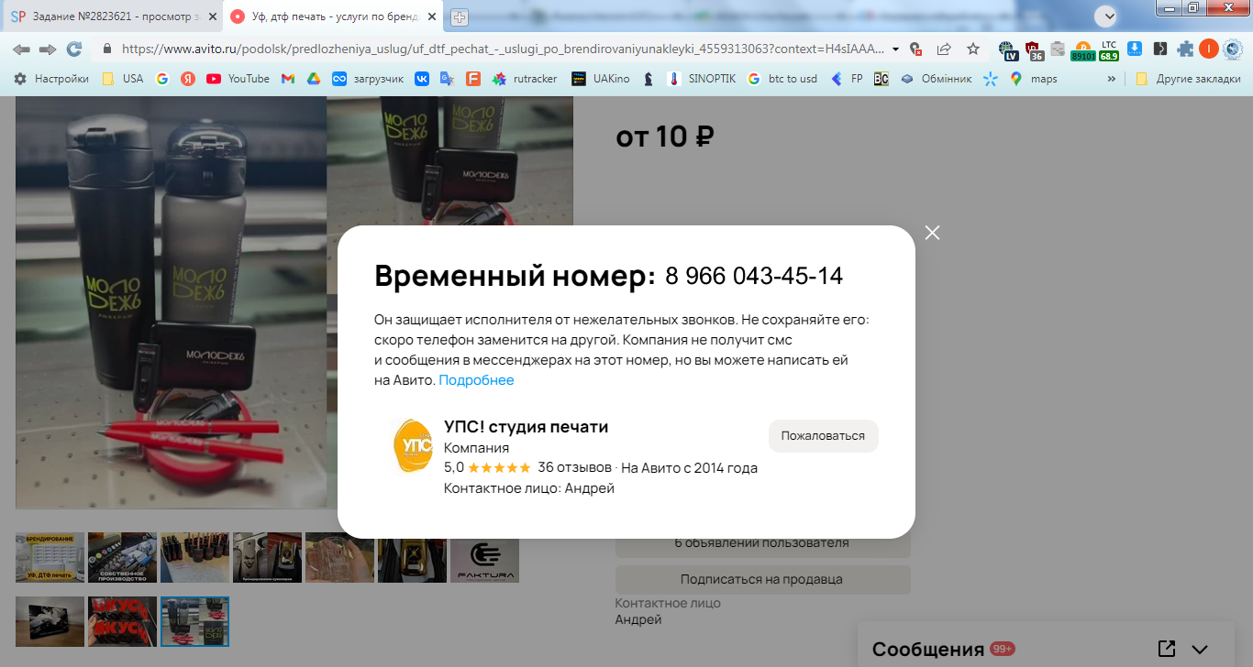
Task: Select the Собственное производство thumbnail
Action: click(122, 557)
